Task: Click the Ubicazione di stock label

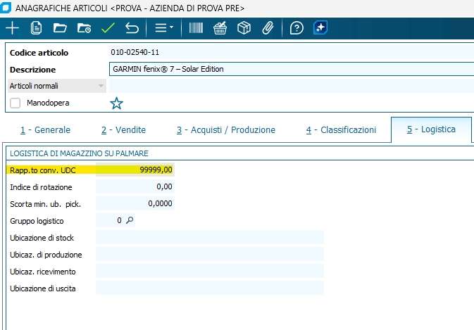Action: pyautogui.click(x=42, y=238)
